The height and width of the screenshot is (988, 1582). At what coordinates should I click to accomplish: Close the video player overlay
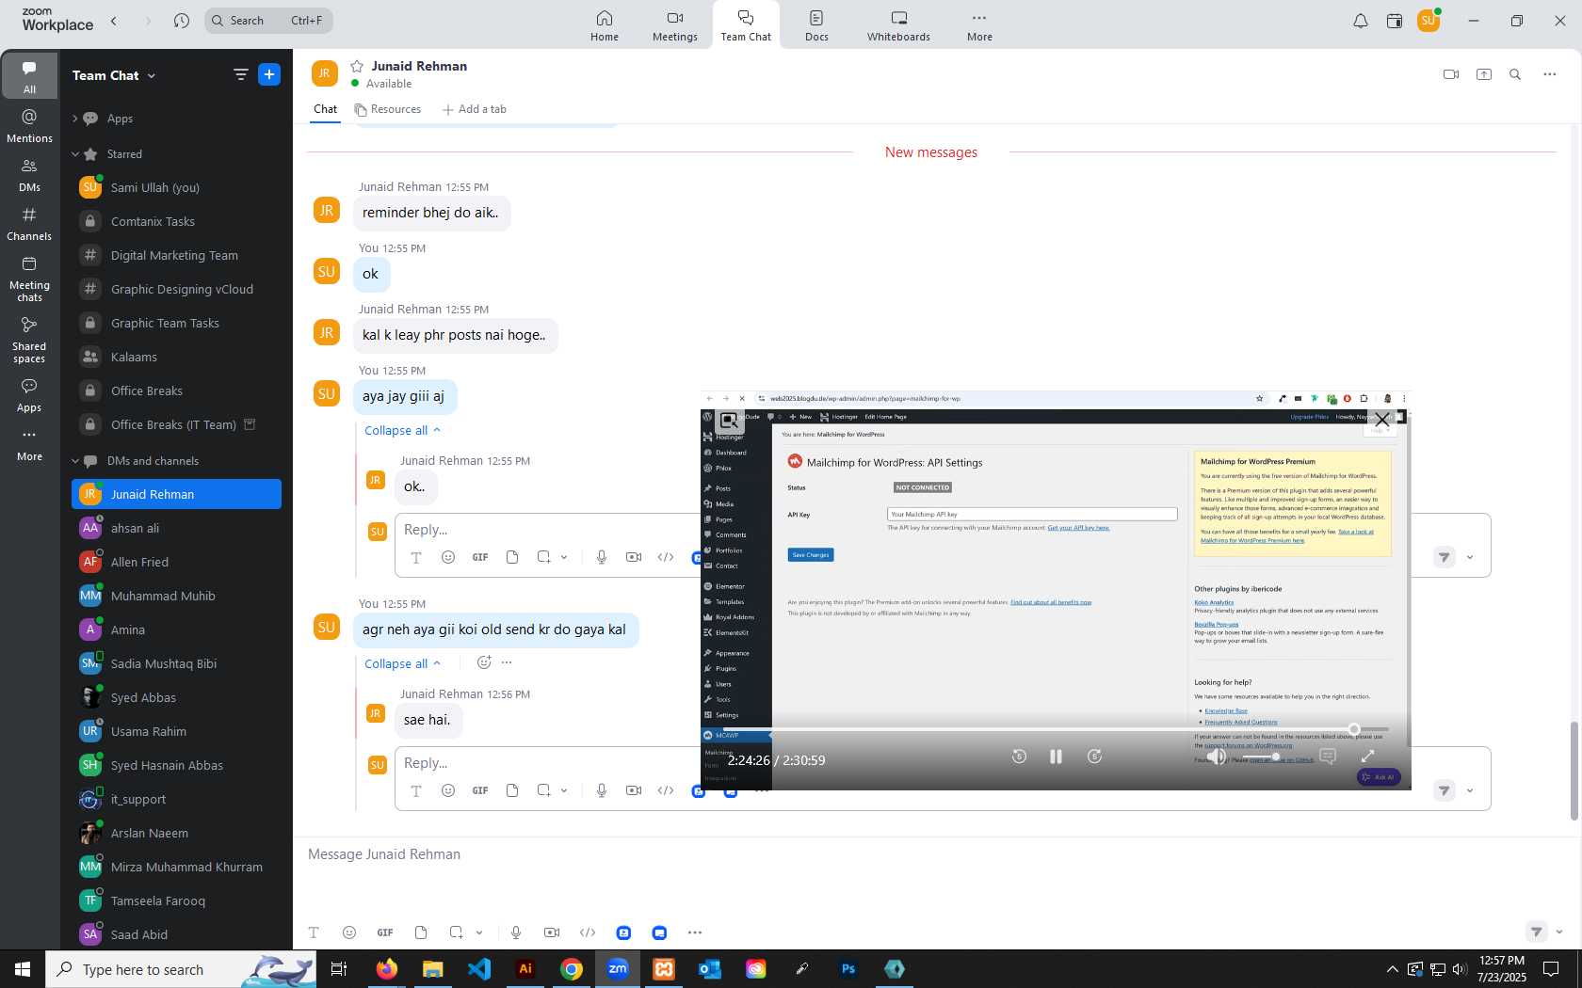click(x=1382, y=420)
